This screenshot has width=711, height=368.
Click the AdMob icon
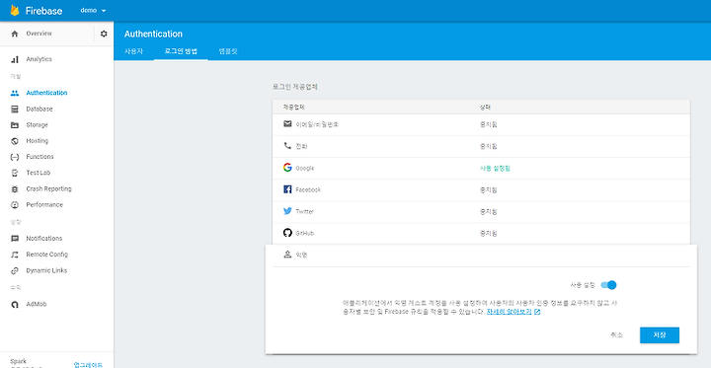tap(15, 305)
